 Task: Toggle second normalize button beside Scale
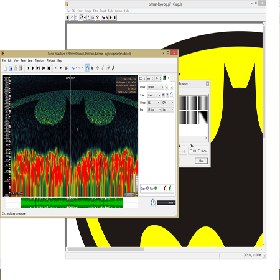point(167,95)
